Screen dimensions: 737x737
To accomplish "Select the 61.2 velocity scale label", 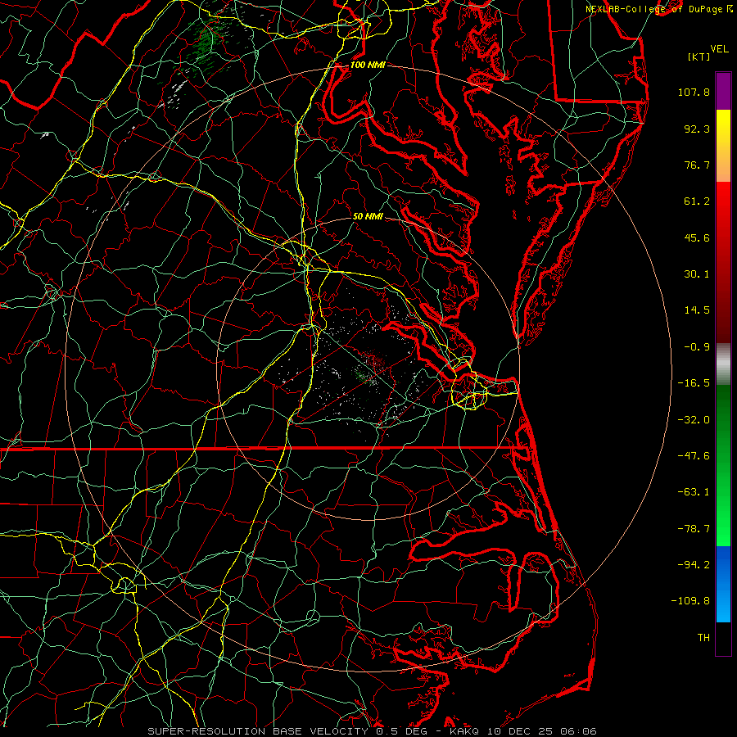I will pyautogui.click(x=697, y=201).
